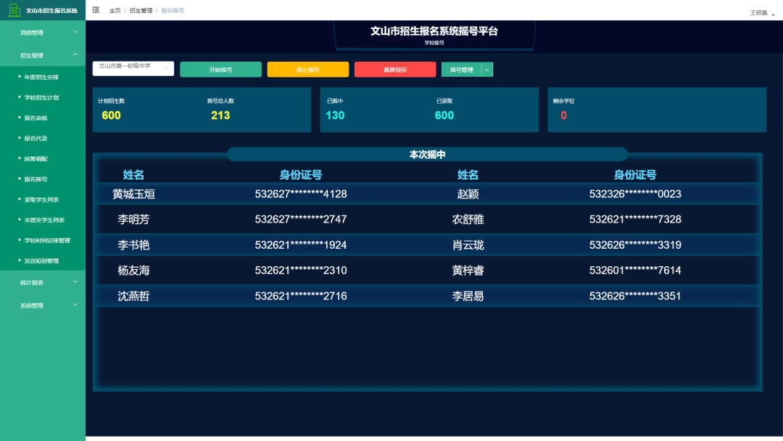Navigate to 主页 via the breadcrumb
783x441 pixels.
point(114,10)
